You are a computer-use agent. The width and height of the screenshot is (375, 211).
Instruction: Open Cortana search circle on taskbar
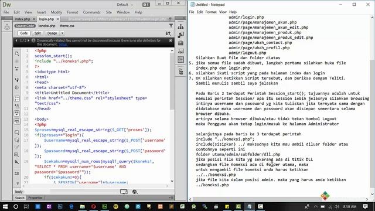click(16, 206)
